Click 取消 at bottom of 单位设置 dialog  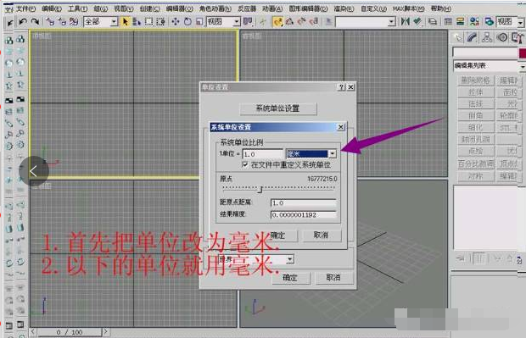(333, 278)
